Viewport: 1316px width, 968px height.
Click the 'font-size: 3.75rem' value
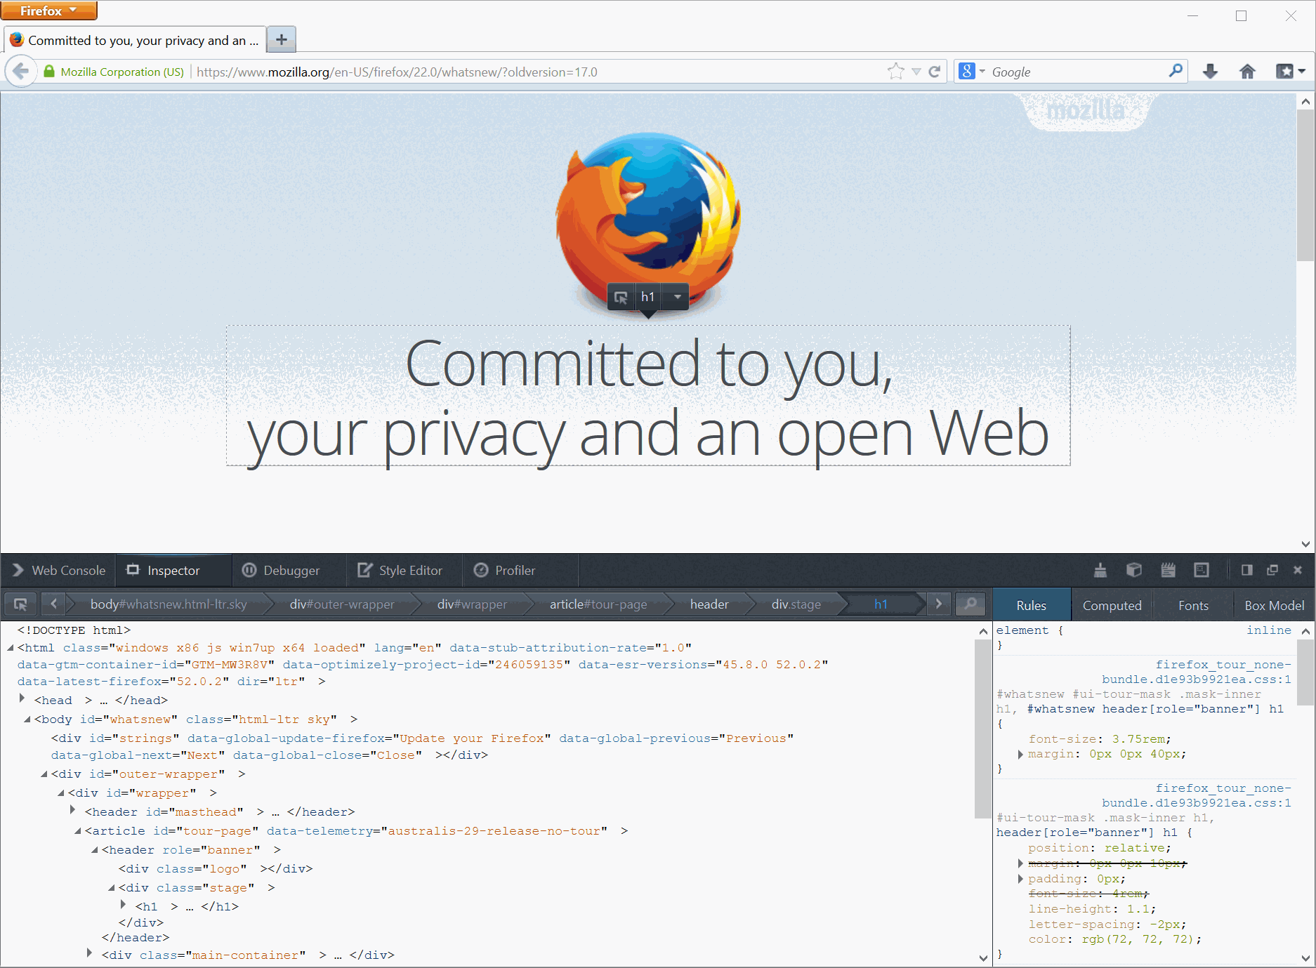pyautogui.click(x=1138, y=738)
